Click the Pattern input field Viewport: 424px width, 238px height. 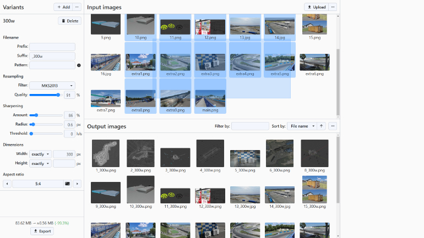(x=52, y=65)
